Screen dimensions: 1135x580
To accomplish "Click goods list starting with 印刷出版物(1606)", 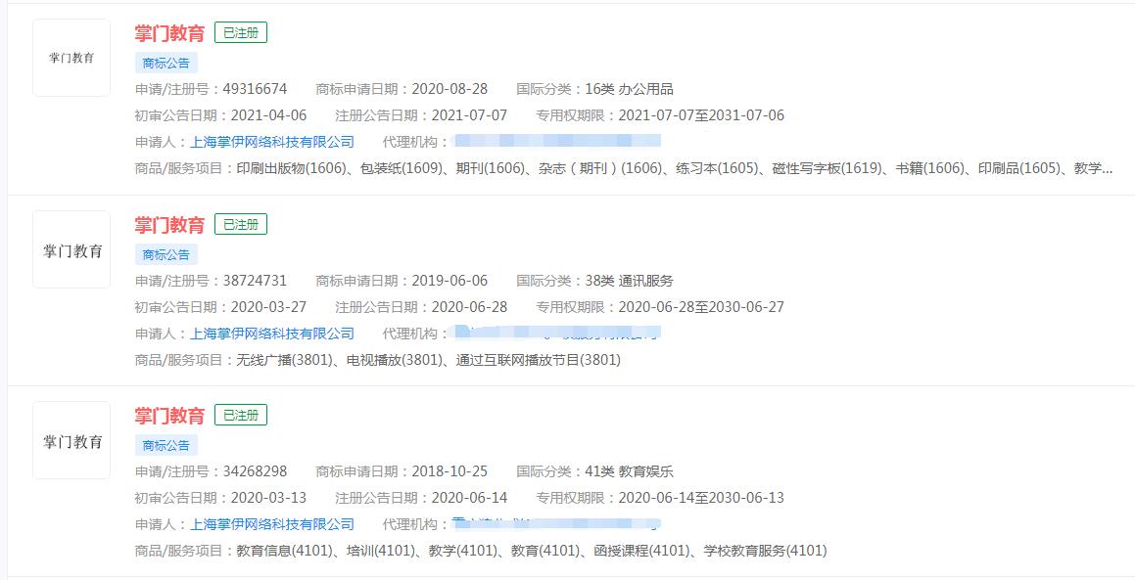I will point(675,168).
